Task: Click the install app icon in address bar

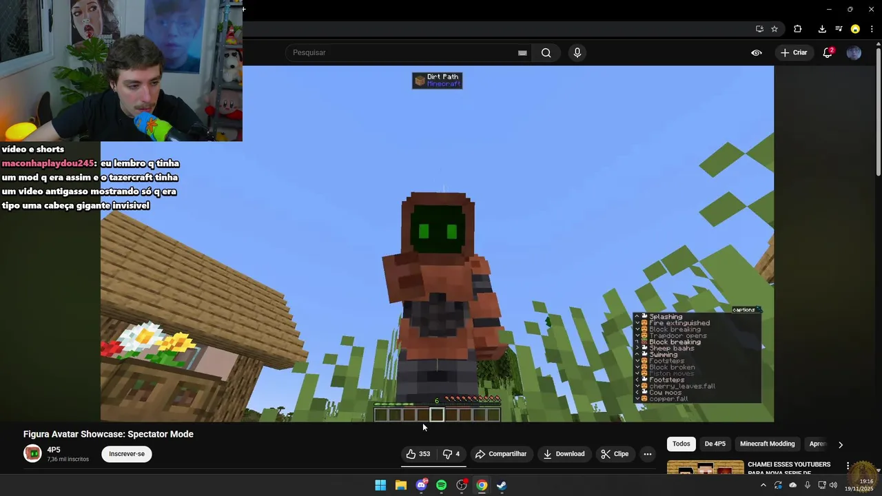Action: click(759, 29)
